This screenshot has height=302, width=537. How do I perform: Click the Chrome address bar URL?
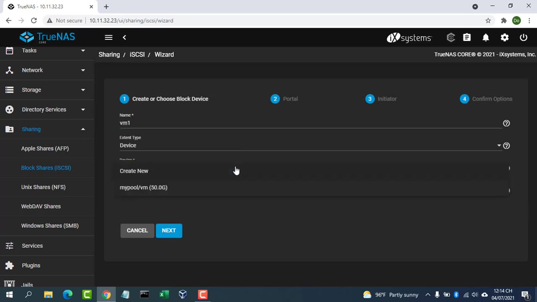pyautogui.click(x=131, y=21)
